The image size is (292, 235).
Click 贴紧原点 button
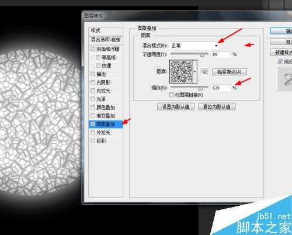tap(230, 72)
